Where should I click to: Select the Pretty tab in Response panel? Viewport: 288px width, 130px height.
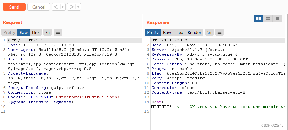tap(153, 32)
